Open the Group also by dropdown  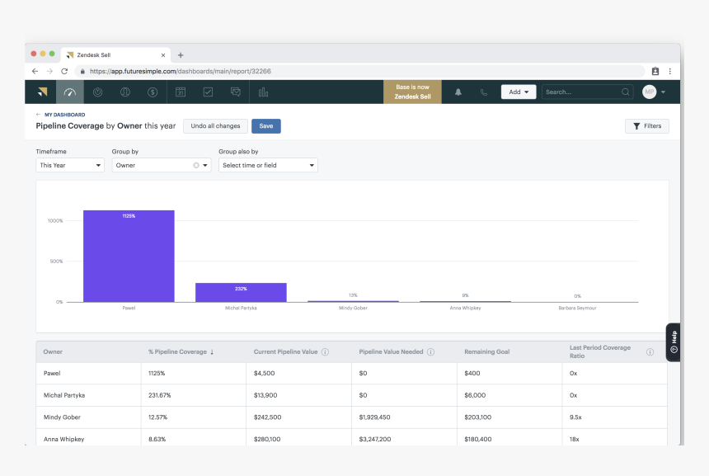[x=268, y=165]
